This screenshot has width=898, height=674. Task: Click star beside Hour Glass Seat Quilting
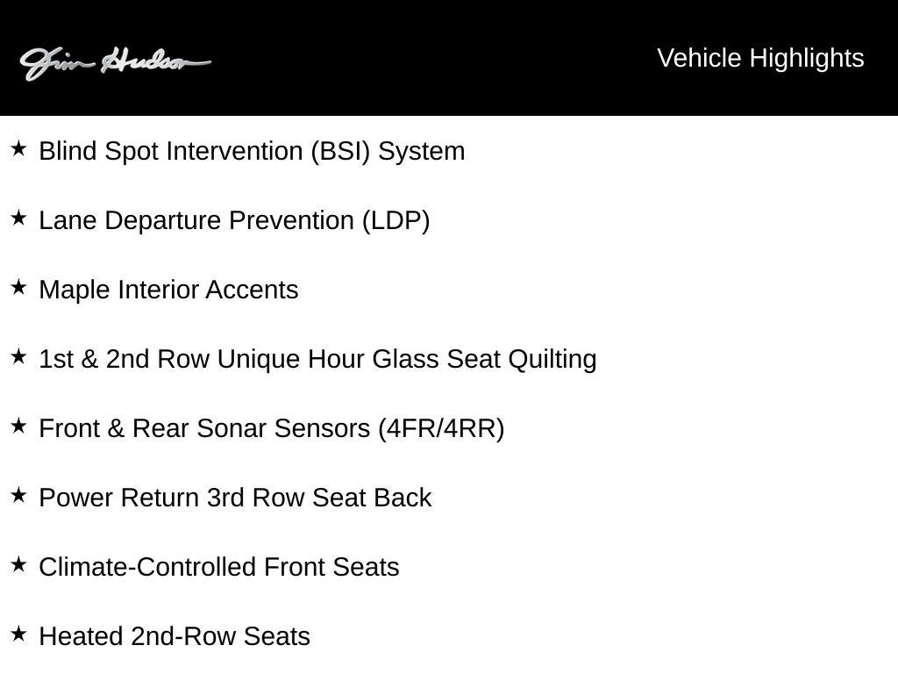pos(19,357)
